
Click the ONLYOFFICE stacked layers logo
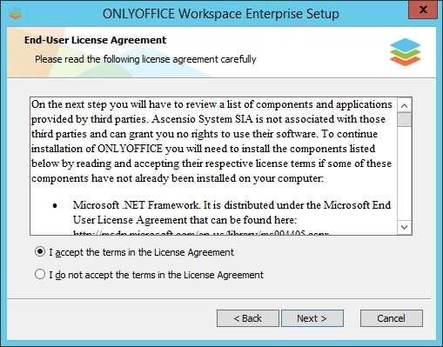405,52
